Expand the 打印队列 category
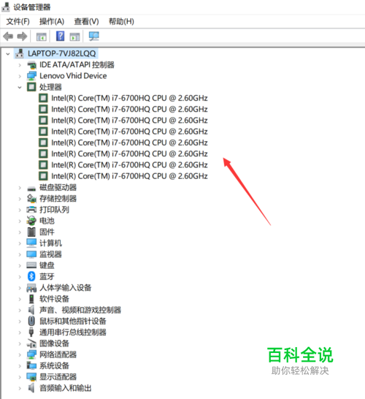Viewport: 365px width, 399px height. pyautogui.click(x=20, y=210)
